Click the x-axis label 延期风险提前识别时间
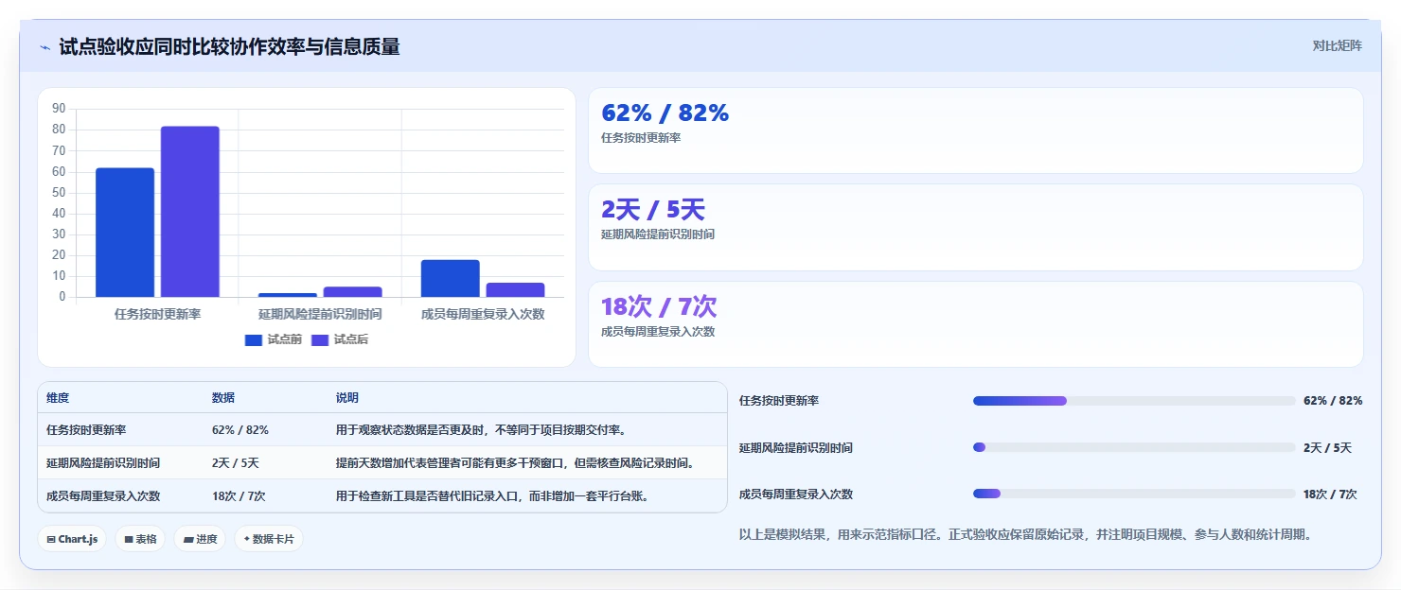This screenshot has height=590, width=1401. [320, 314]
